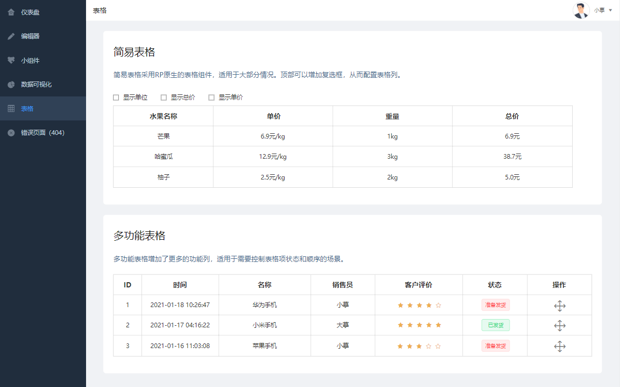Viewport: 620px width, 387px height.
Task: Open the 表格 menu item in sidebar
Action: (x=27, y=108)
